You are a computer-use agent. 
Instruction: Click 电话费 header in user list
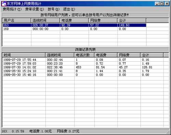pos(74,21)
